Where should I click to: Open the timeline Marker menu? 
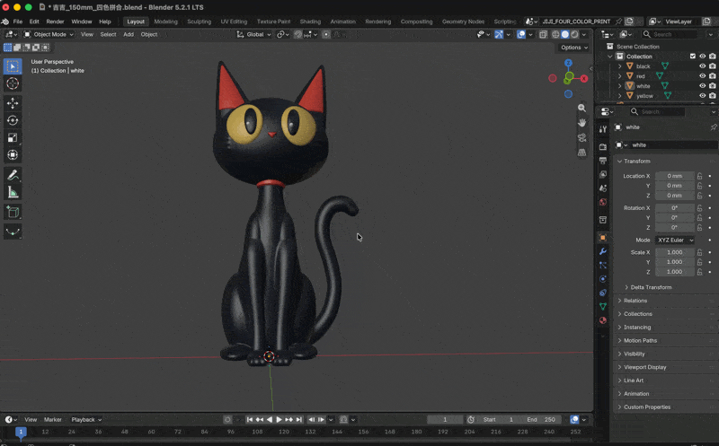tap(53, 419)
